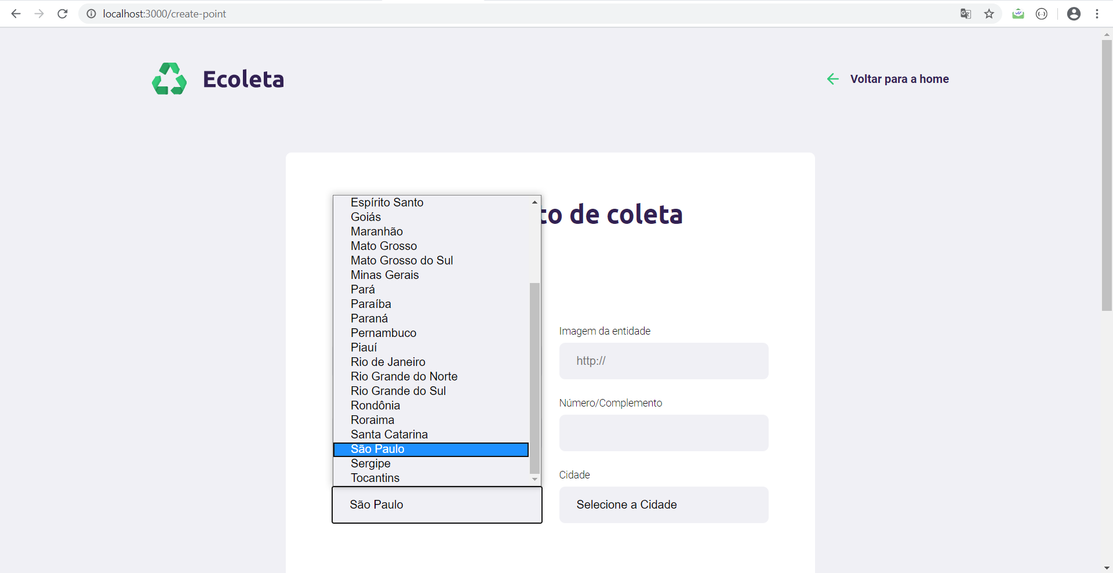
Task: Click the state list scrollbar down arrow
Action: point(534,479)
